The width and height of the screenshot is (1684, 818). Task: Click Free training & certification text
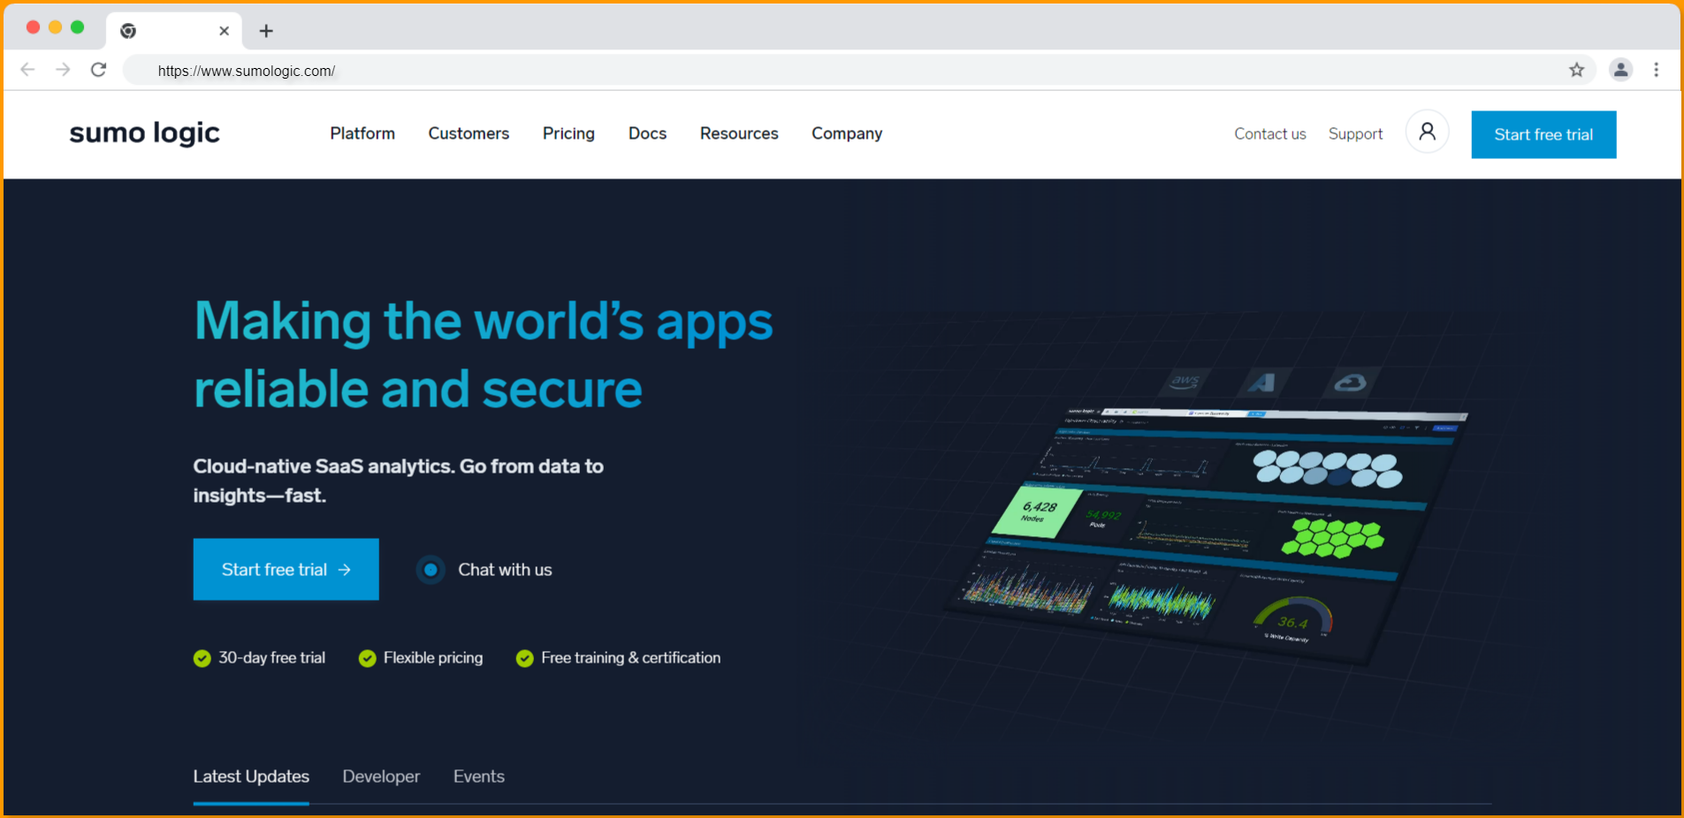(631, 658)
